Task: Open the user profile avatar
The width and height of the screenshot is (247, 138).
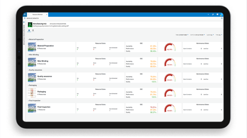Action: pos(222,14)
